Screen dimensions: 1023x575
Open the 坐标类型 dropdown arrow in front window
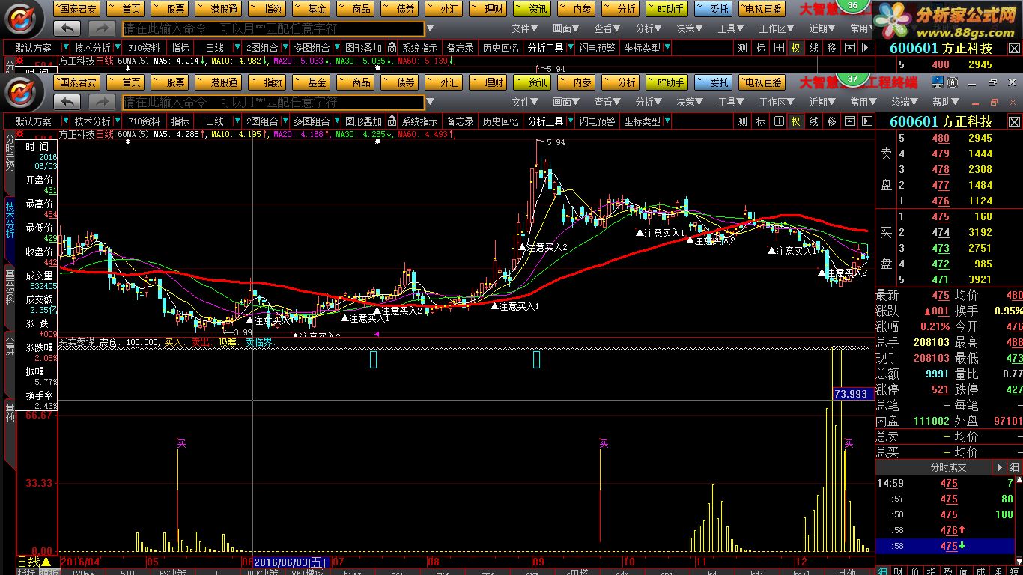point(667,121)
